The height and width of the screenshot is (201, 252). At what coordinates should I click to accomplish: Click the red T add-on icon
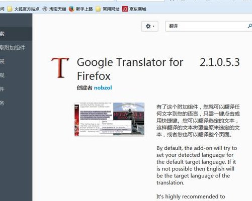(60, 68)
